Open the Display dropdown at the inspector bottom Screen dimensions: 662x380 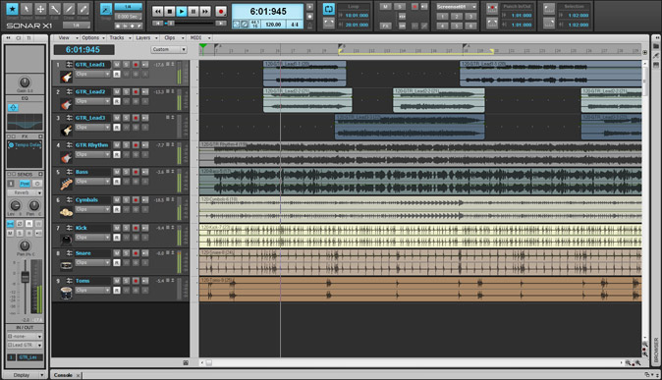point(25,375)
